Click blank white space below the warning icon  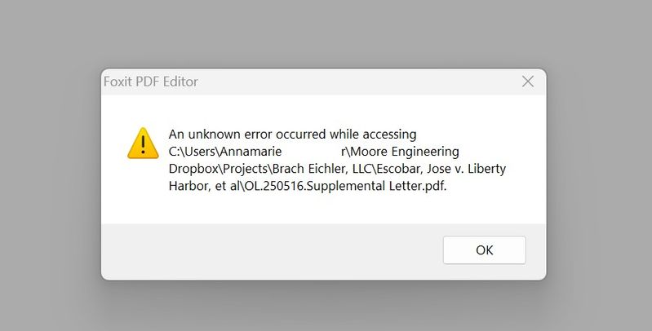(x=143, y=196)
